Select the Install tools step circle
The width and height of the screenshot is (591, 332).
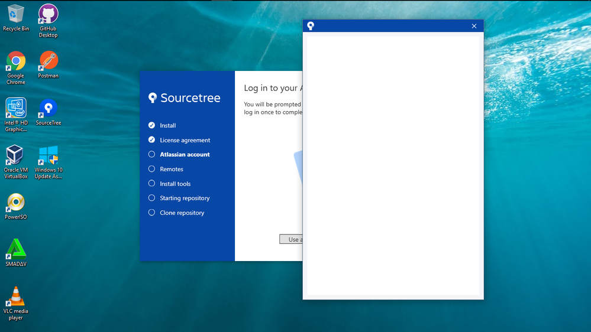[151, 183]
